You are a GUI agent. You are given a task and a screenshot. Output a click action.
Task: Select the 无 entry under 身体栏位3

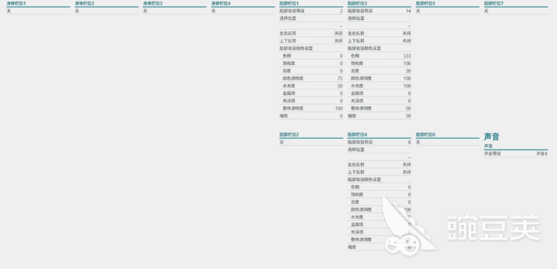click(145, 11)
